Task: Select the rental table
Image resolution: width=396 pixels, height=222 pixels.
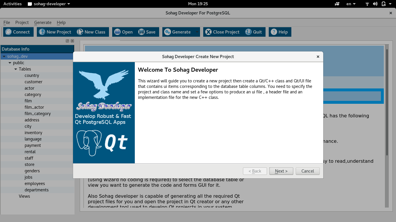Action: click(x=30, y=152)
